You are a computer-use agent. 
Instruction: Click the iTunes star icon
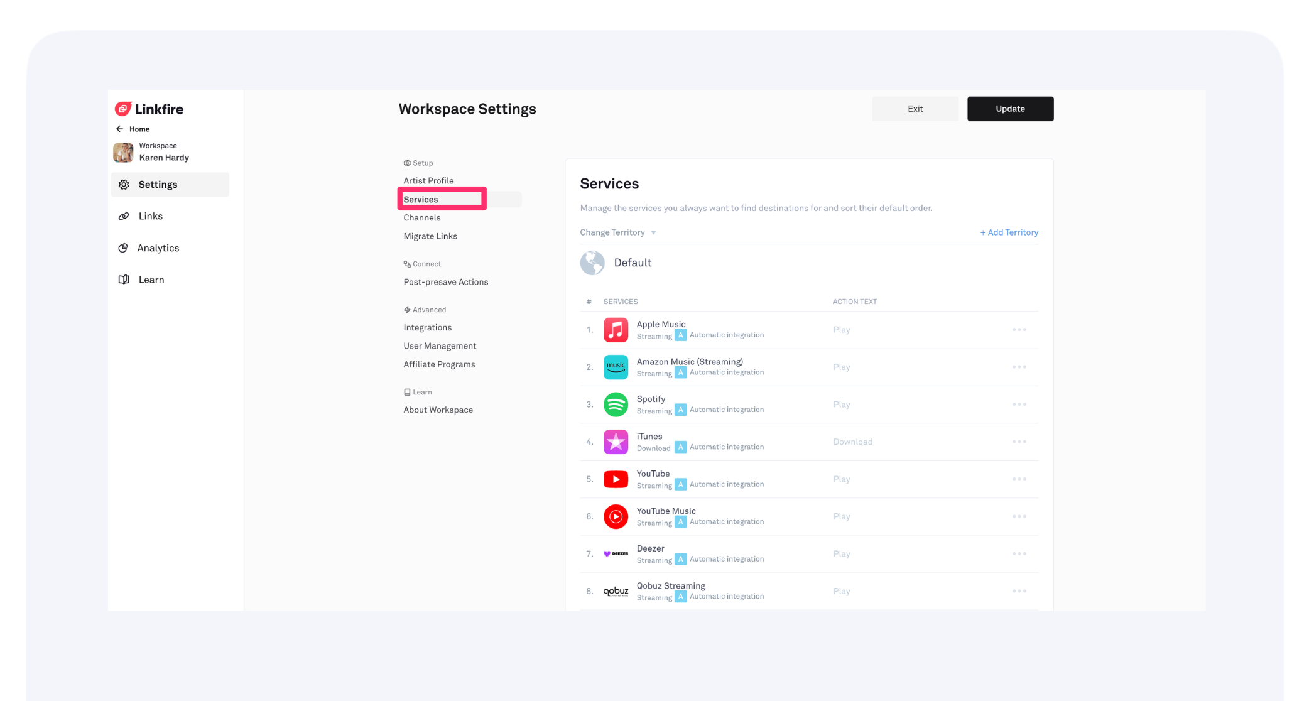pos(615,442)
